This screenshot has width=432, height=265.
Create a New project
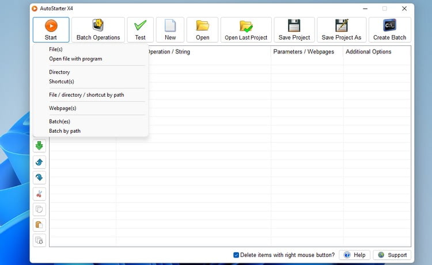pyautogui.click(x=170, y=30)
